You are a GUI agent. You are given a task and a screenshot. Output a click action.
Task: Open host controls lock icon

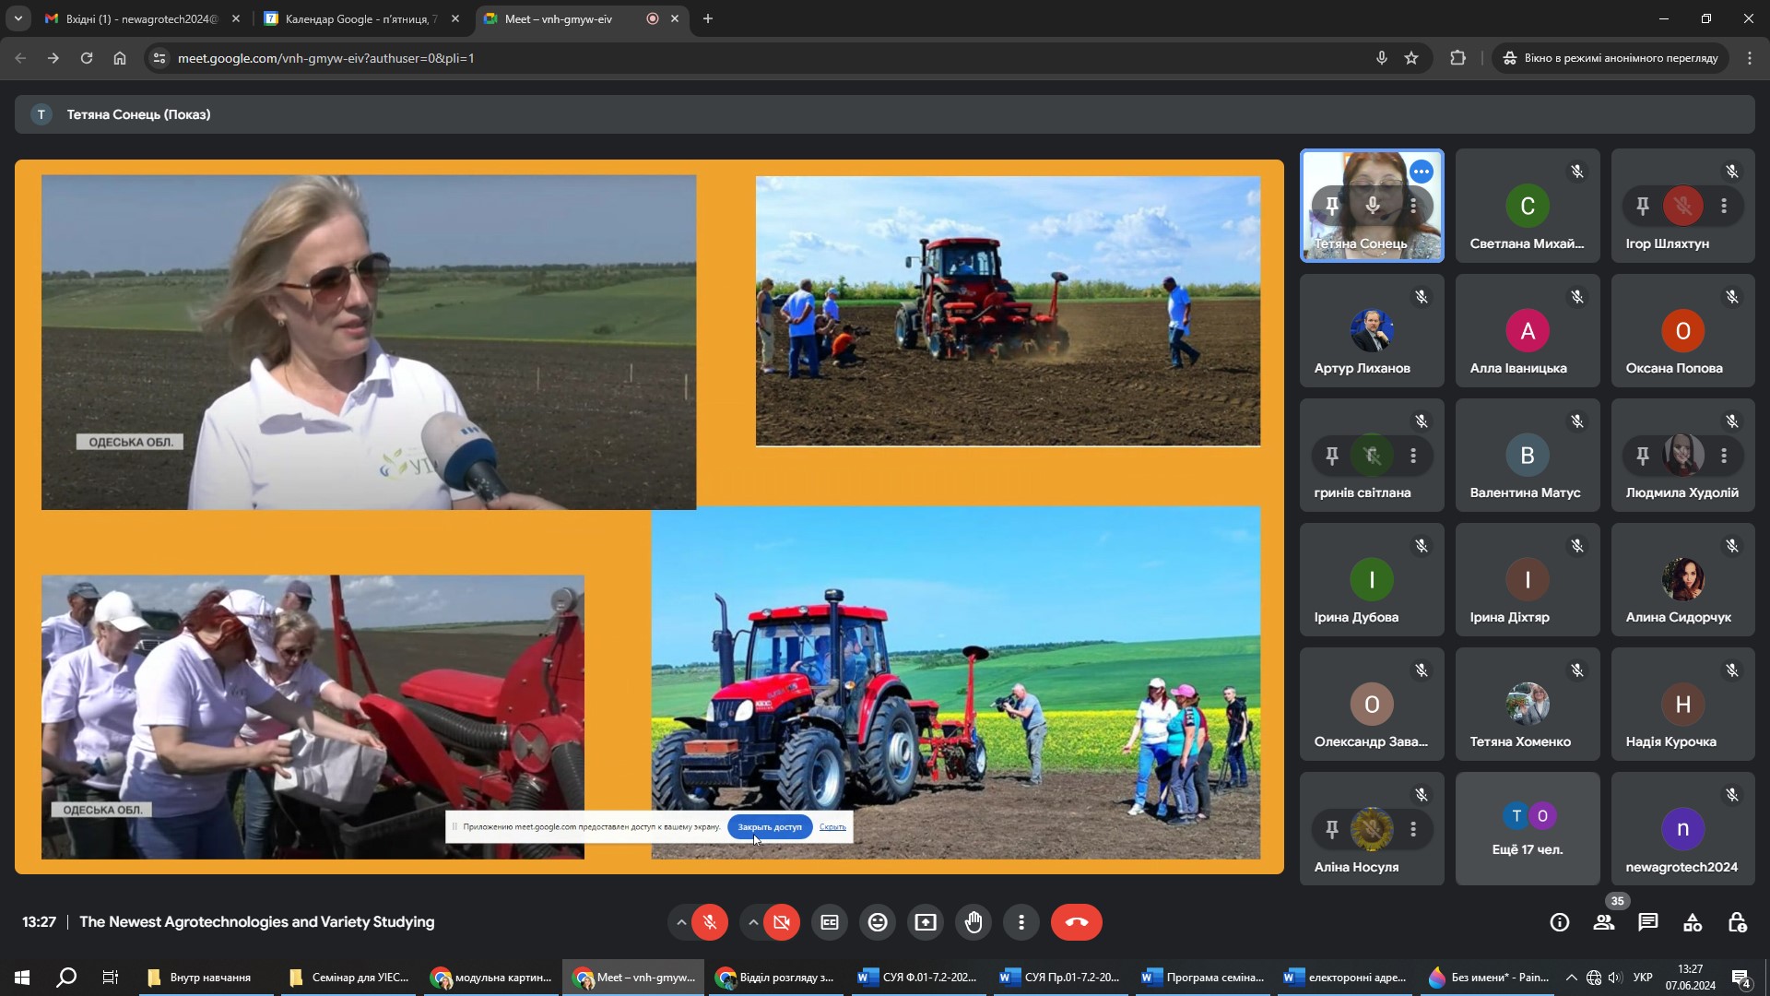(x=1737, y=922)
